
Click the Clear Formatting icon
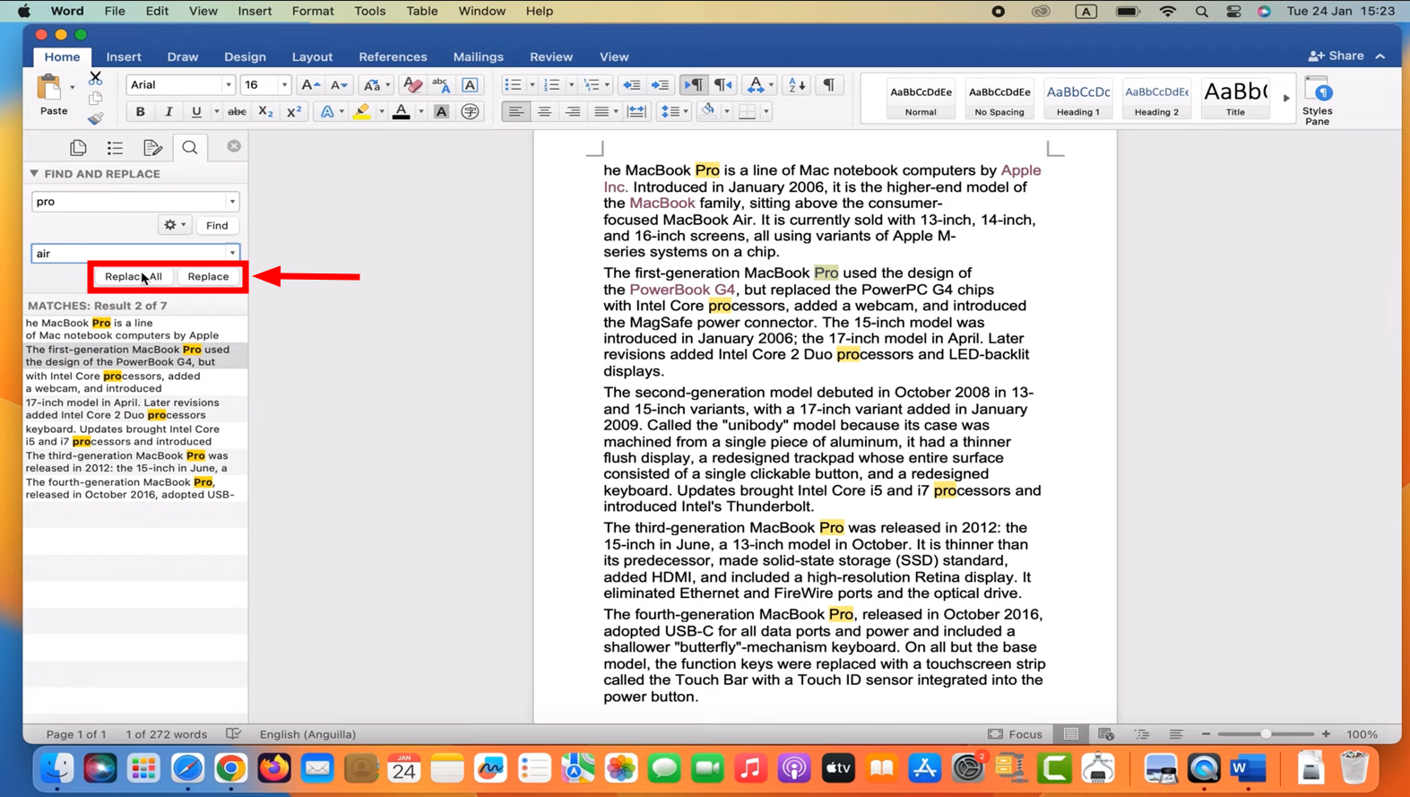[412, 85]
